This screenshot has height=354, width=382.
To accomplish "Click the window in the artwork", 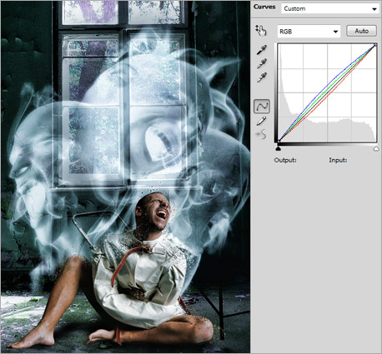I will click(123, 93).
